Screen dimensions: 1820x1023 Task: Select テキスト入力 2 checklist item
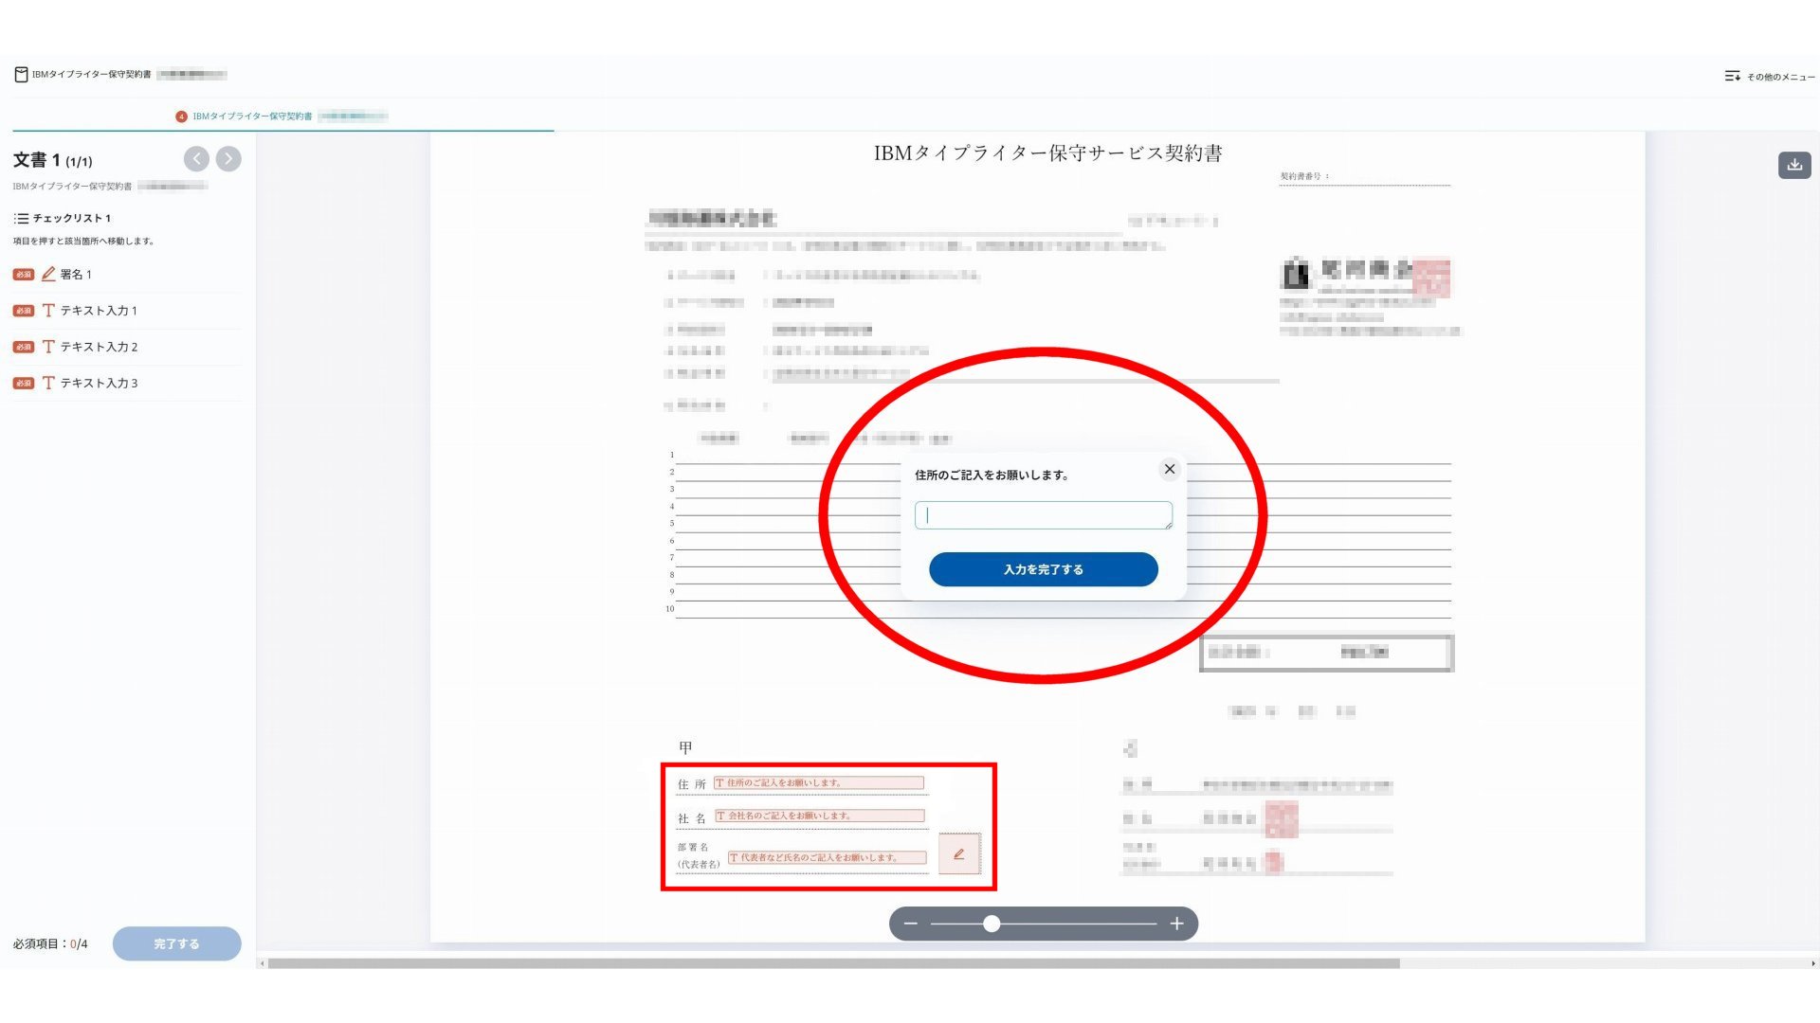pos(98,347)
